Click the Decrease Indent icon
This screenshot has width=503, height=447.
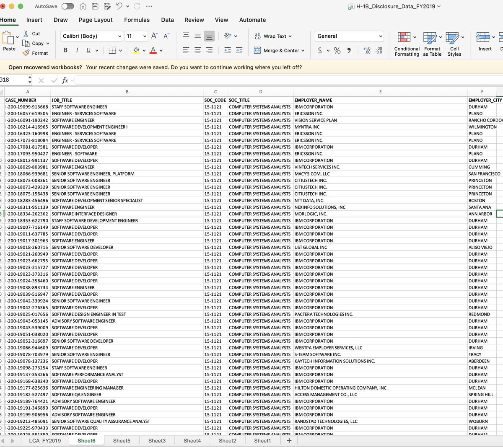point(228,50)
